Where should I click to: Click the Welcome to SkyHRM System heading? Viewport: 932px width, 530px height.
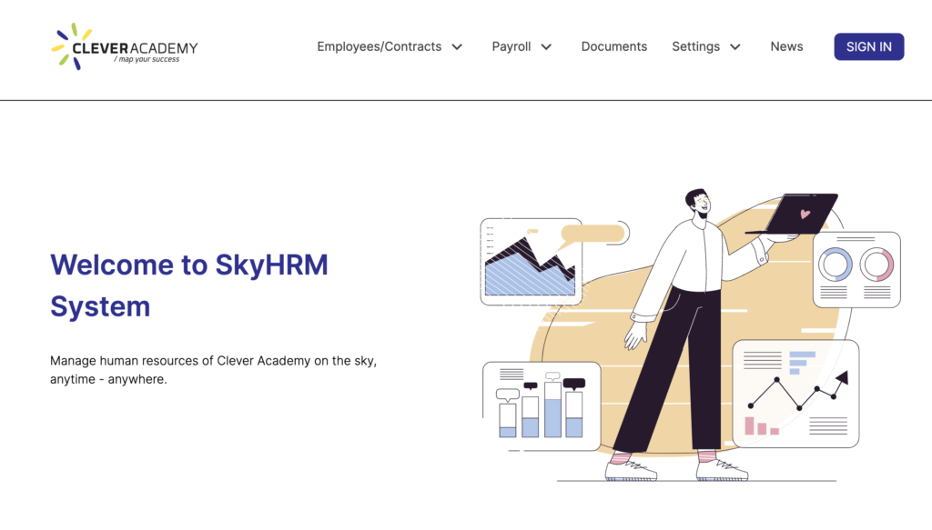click(x=189, y=285)
